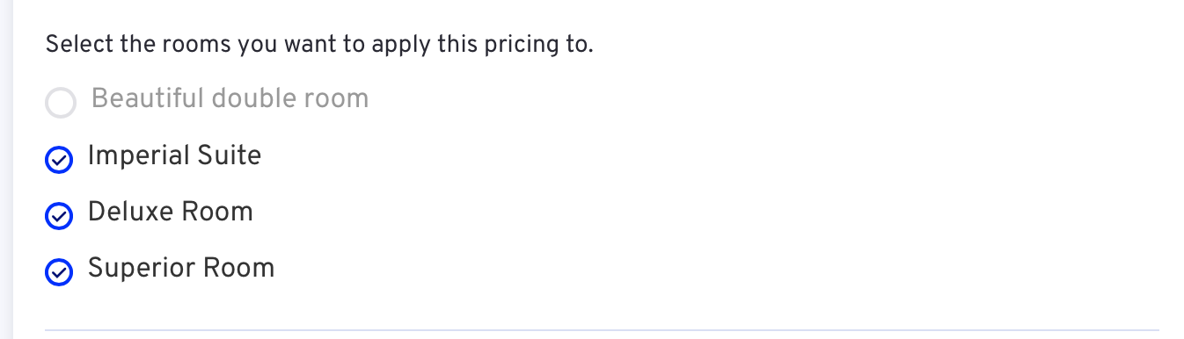
Task: Remove Superior Room from this pricing
Action: 58,272
